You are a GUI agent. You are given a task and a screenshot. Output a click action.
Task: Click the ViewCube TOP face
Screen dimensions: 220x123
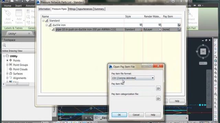(203, 52)
